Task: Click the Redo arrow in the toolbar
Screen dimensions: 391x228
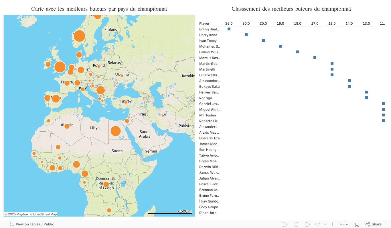Action: [296, 224]
